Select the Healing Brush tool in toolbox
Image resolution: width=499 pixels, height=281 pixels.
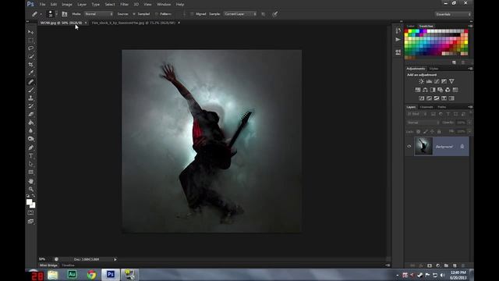point(31,82)
